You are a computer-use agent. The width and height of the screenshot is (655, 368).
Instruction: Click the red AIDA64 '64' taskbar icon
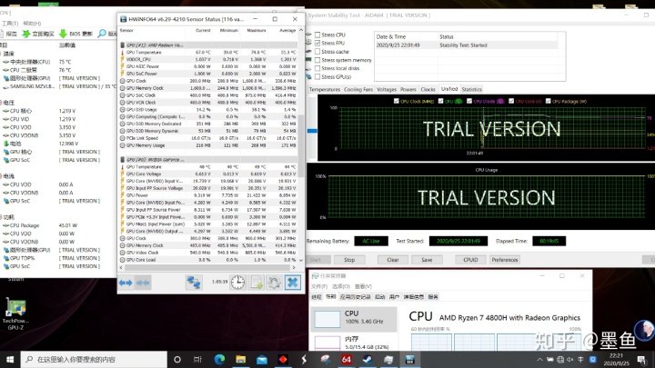point(347,359)
